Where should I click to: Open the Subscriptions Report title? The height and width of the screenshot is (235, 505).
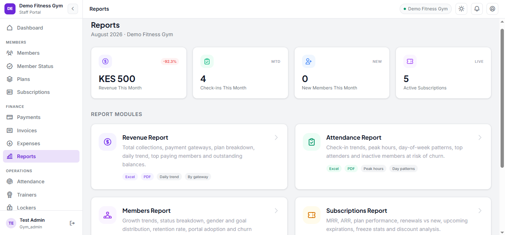357,211
